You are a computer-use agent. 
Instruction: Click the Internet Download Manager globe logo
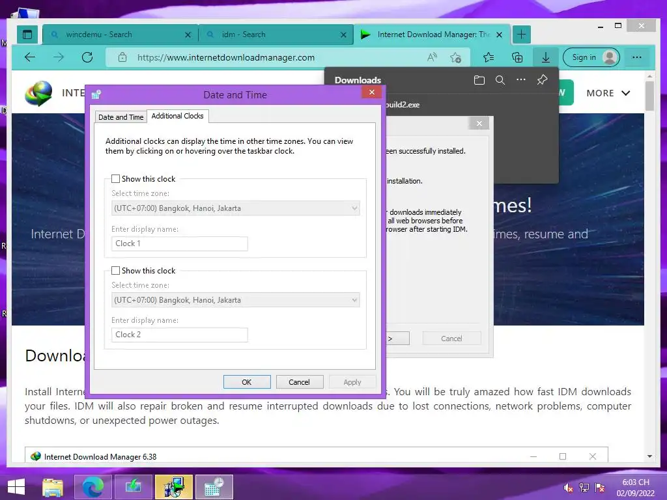38,93
